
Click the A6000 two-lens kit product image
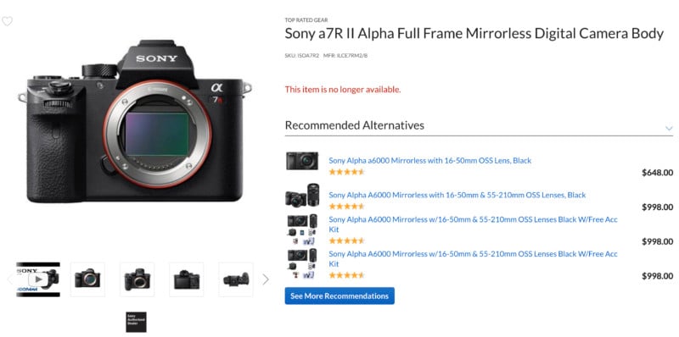point(302,196)
